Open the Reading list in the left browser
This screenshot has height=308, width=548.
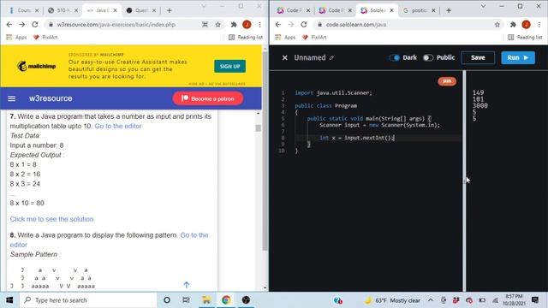click(246, 37)
